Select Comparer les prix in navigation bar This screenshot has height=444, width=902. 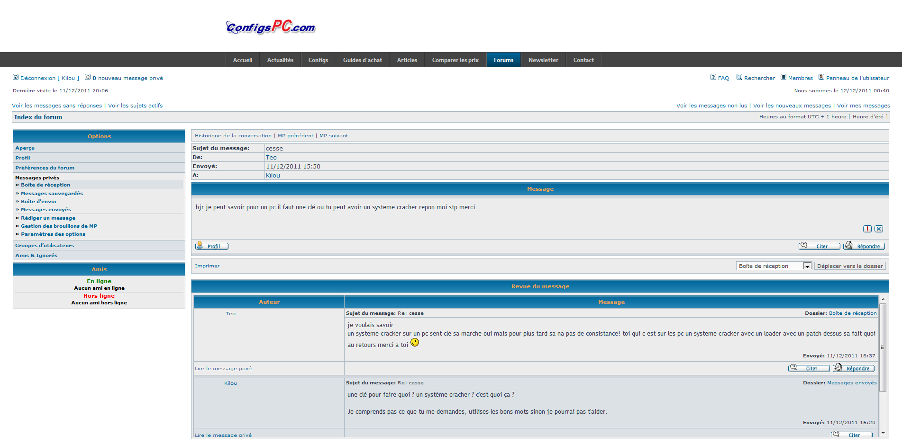(x=455, y=60)
